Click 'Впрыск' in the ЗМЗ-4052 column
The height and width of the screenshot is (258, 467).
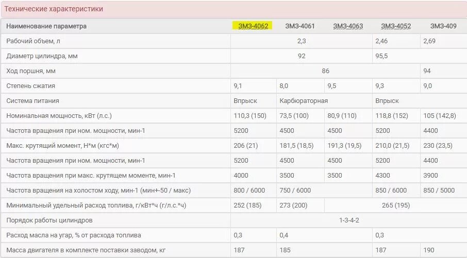[x=387, y=101]
